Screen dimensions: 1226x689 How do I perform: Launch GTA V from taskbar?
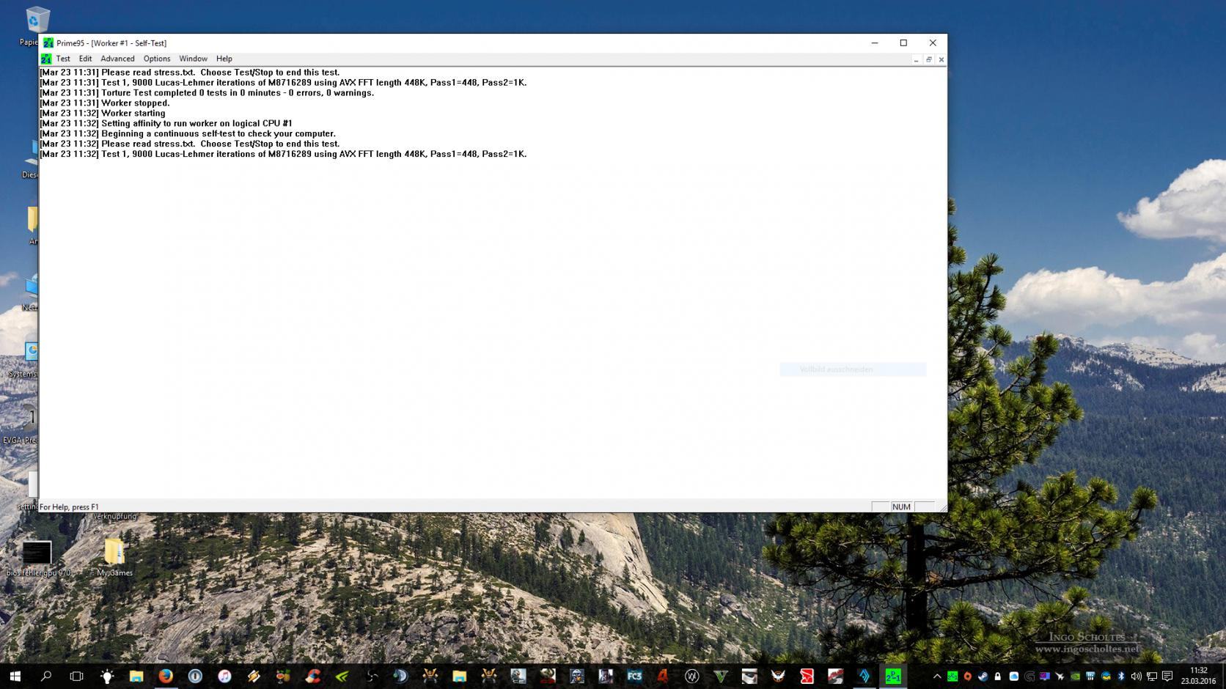720,676
